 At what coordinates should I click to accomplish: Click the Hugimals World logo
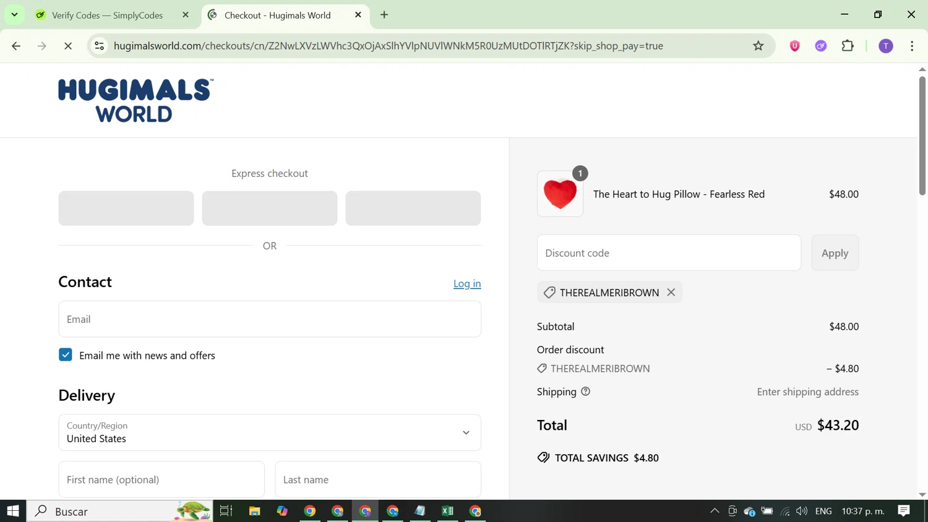pyautogui.click(x=136, y=100)
